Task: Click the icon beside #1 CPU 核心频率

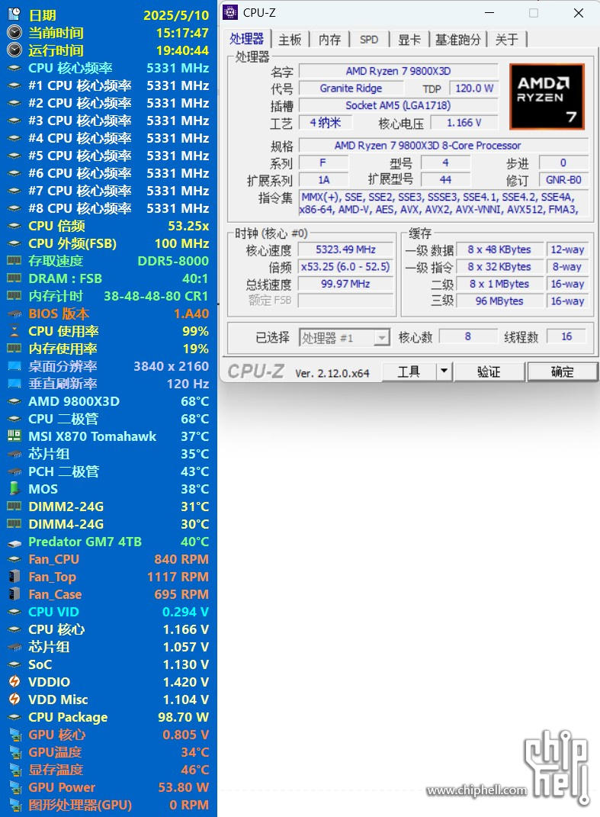Action: click(x=14, y=85)
